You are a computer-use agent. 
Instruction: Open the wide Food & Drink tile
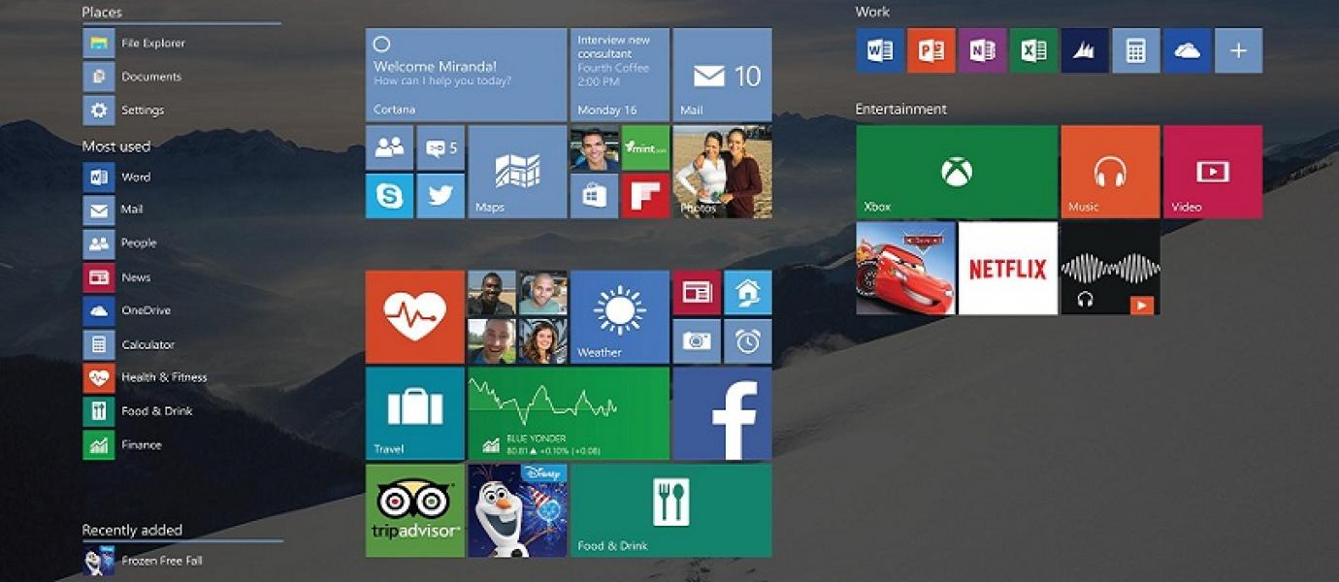671,510
